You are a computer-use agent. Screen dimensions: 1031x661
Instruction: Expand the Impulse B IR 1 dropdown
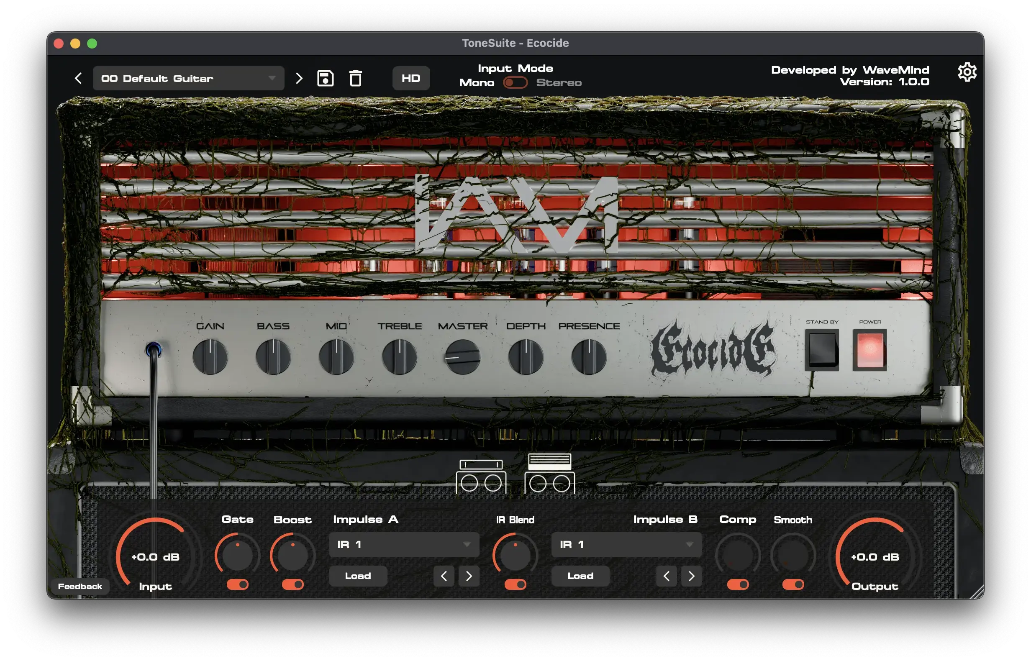626,545
